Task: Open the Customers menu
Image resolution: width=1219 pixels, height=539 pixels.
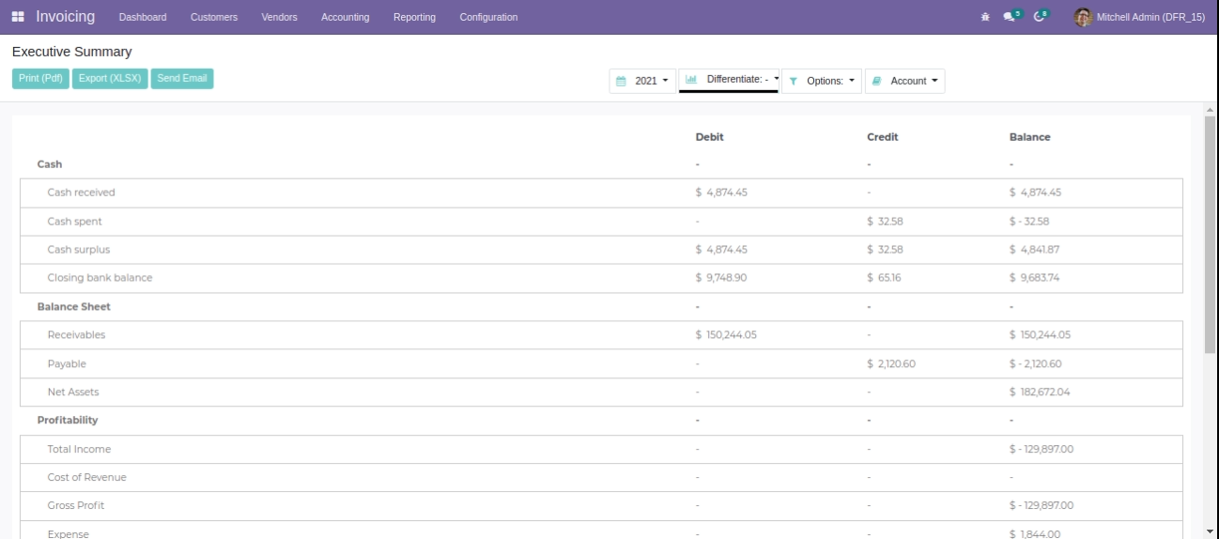Action: point(213,18)
